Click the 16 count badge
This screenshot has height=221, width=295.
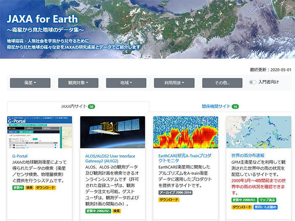[x=235, y=107]
